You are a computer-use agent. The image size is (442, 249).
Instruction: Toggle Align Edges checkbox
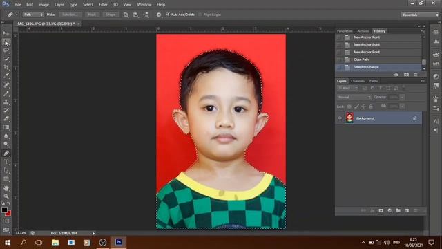[200, 15]
